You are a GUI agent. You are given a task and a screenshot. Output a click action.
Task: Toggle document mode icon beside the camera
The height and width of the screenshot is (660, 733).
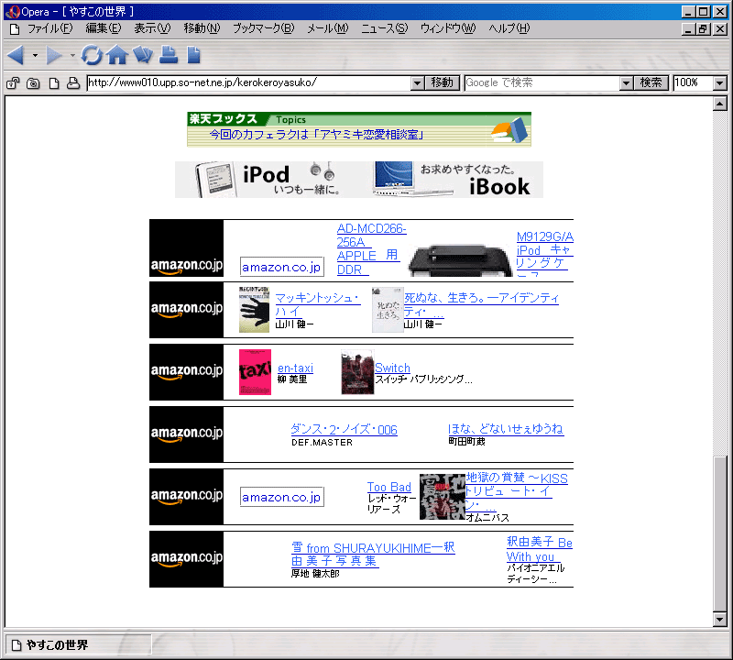pyautogui.click(x=54, y=83)
